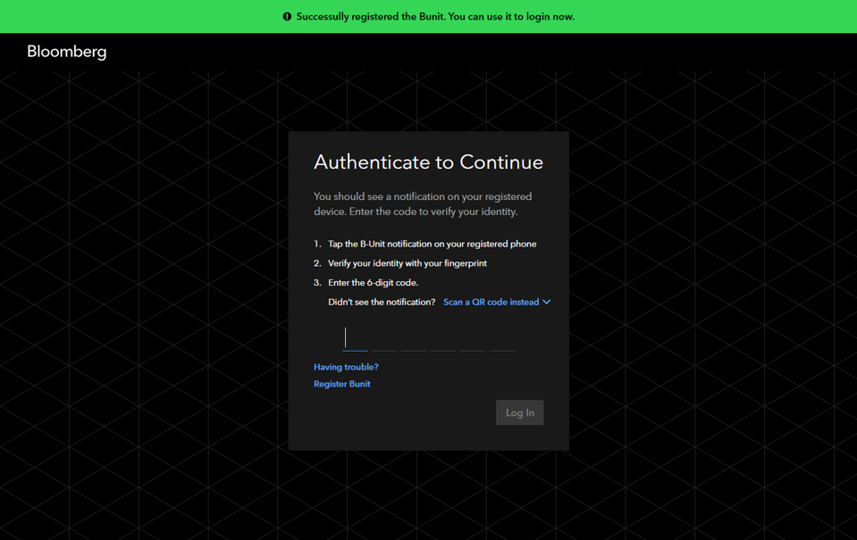Screen dimensions: 857x540
Task: Click the chevron beside Scan a QR code instead
Action: [548, 302]
